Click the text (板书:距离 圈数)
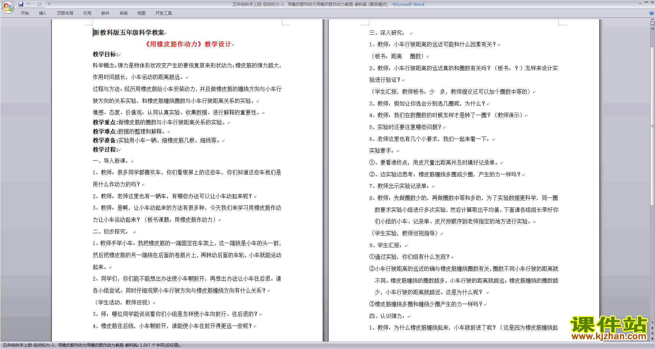The width and height of the screenshot is (655, 349). [397, 57]
